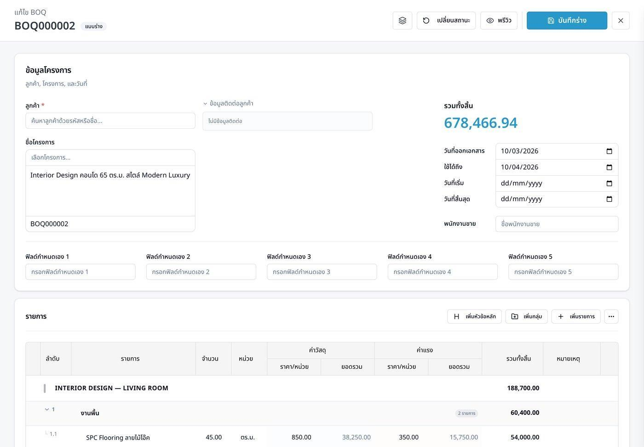Image resolution: width=644 pixels, height=447 pixels.
Task: Click the ฟิลด์กำหนดเอง 3 input
Action: click(x=322, y=272)
